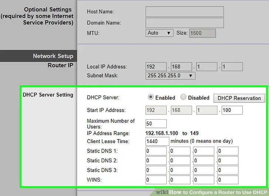
Task: Open the Subnet Mask 255.255.255.0 dropdown
Action: 170,76
